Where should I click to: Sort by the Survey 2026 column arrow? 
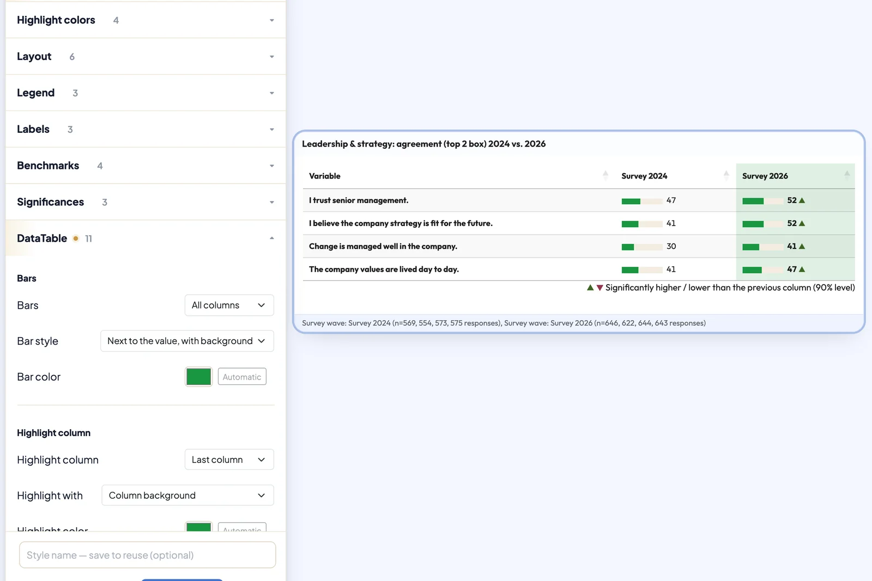click(x=847, y=175)
